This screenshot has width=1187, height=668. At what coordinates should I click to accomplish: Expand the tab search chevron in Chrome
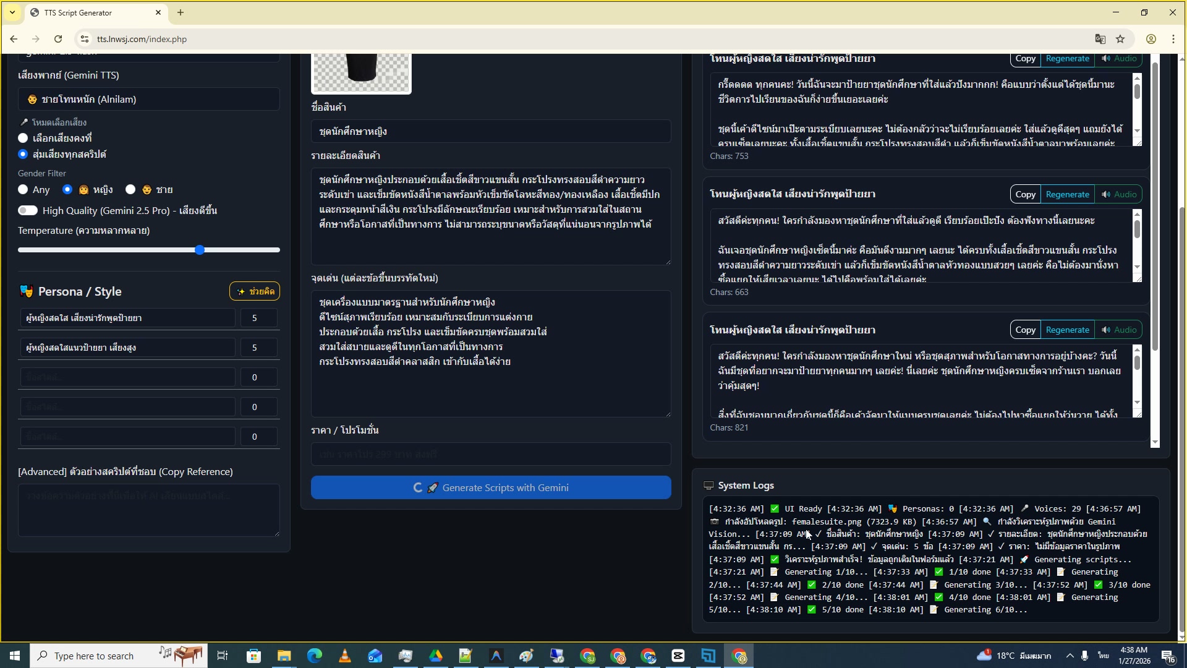pos(12,12)
